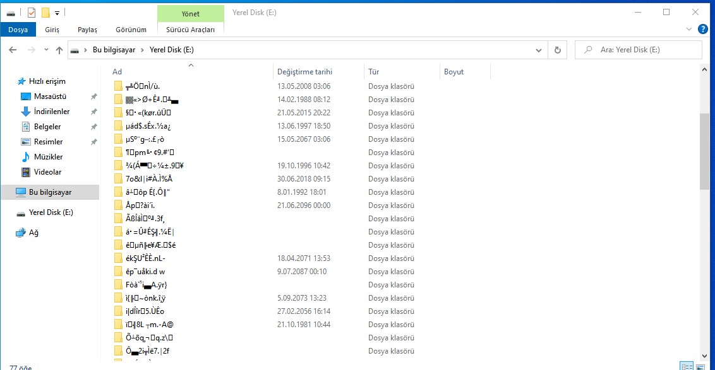
Task: Click New Folder quick access icon
Action: tap(45, 13)
